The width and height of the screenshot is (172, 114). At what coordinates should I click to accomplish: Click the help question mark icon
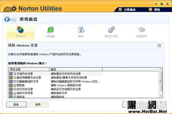[x=150, y=9]
